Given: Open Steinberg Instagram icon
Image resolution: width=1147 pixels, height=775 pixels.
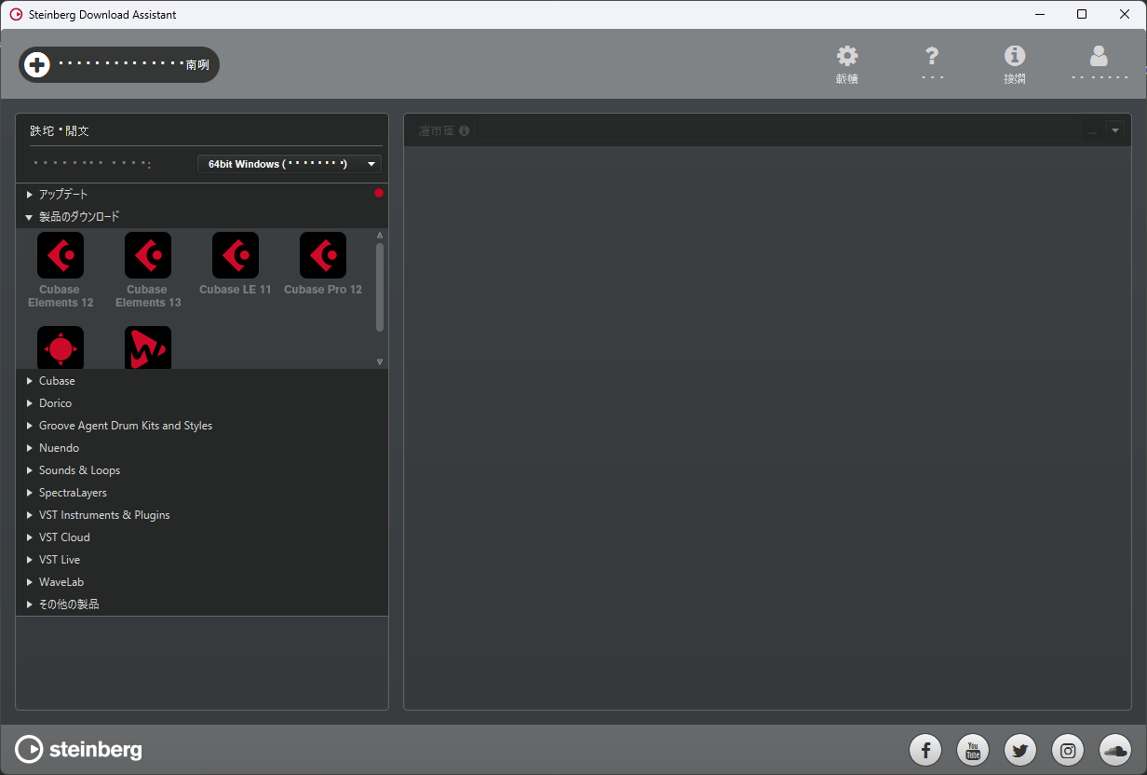Looking at the screenshot, I should [x=1068, y=749].
